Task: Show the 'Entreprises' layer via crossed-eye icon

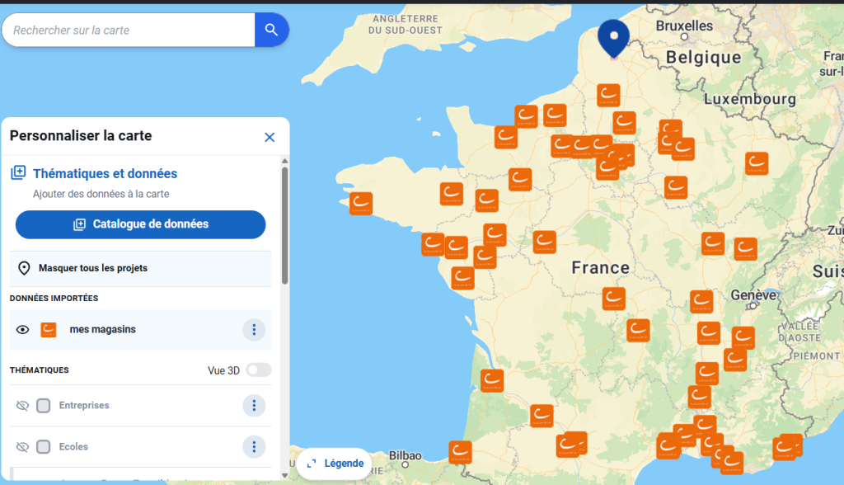Action: [22, 405]
